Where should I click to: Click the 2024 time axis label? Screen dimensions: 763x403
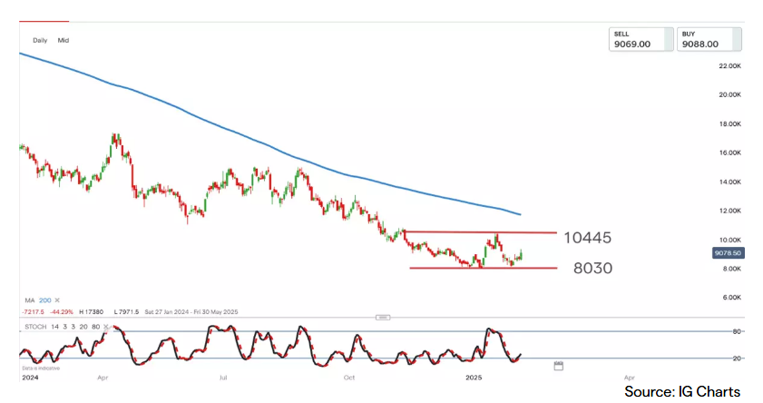[30, 378]
